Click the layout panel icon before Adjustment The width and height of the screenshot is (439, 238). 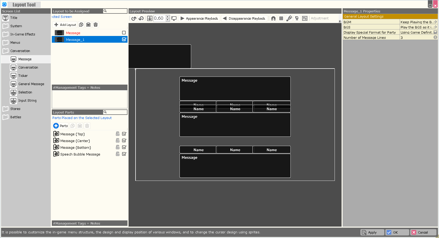click(305, 18)
